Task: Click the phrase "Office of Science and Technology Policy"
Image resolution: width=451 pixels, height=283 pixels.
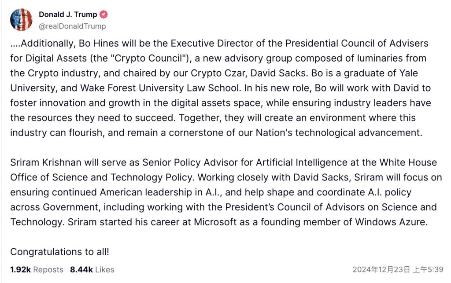Action: point(102,177)
